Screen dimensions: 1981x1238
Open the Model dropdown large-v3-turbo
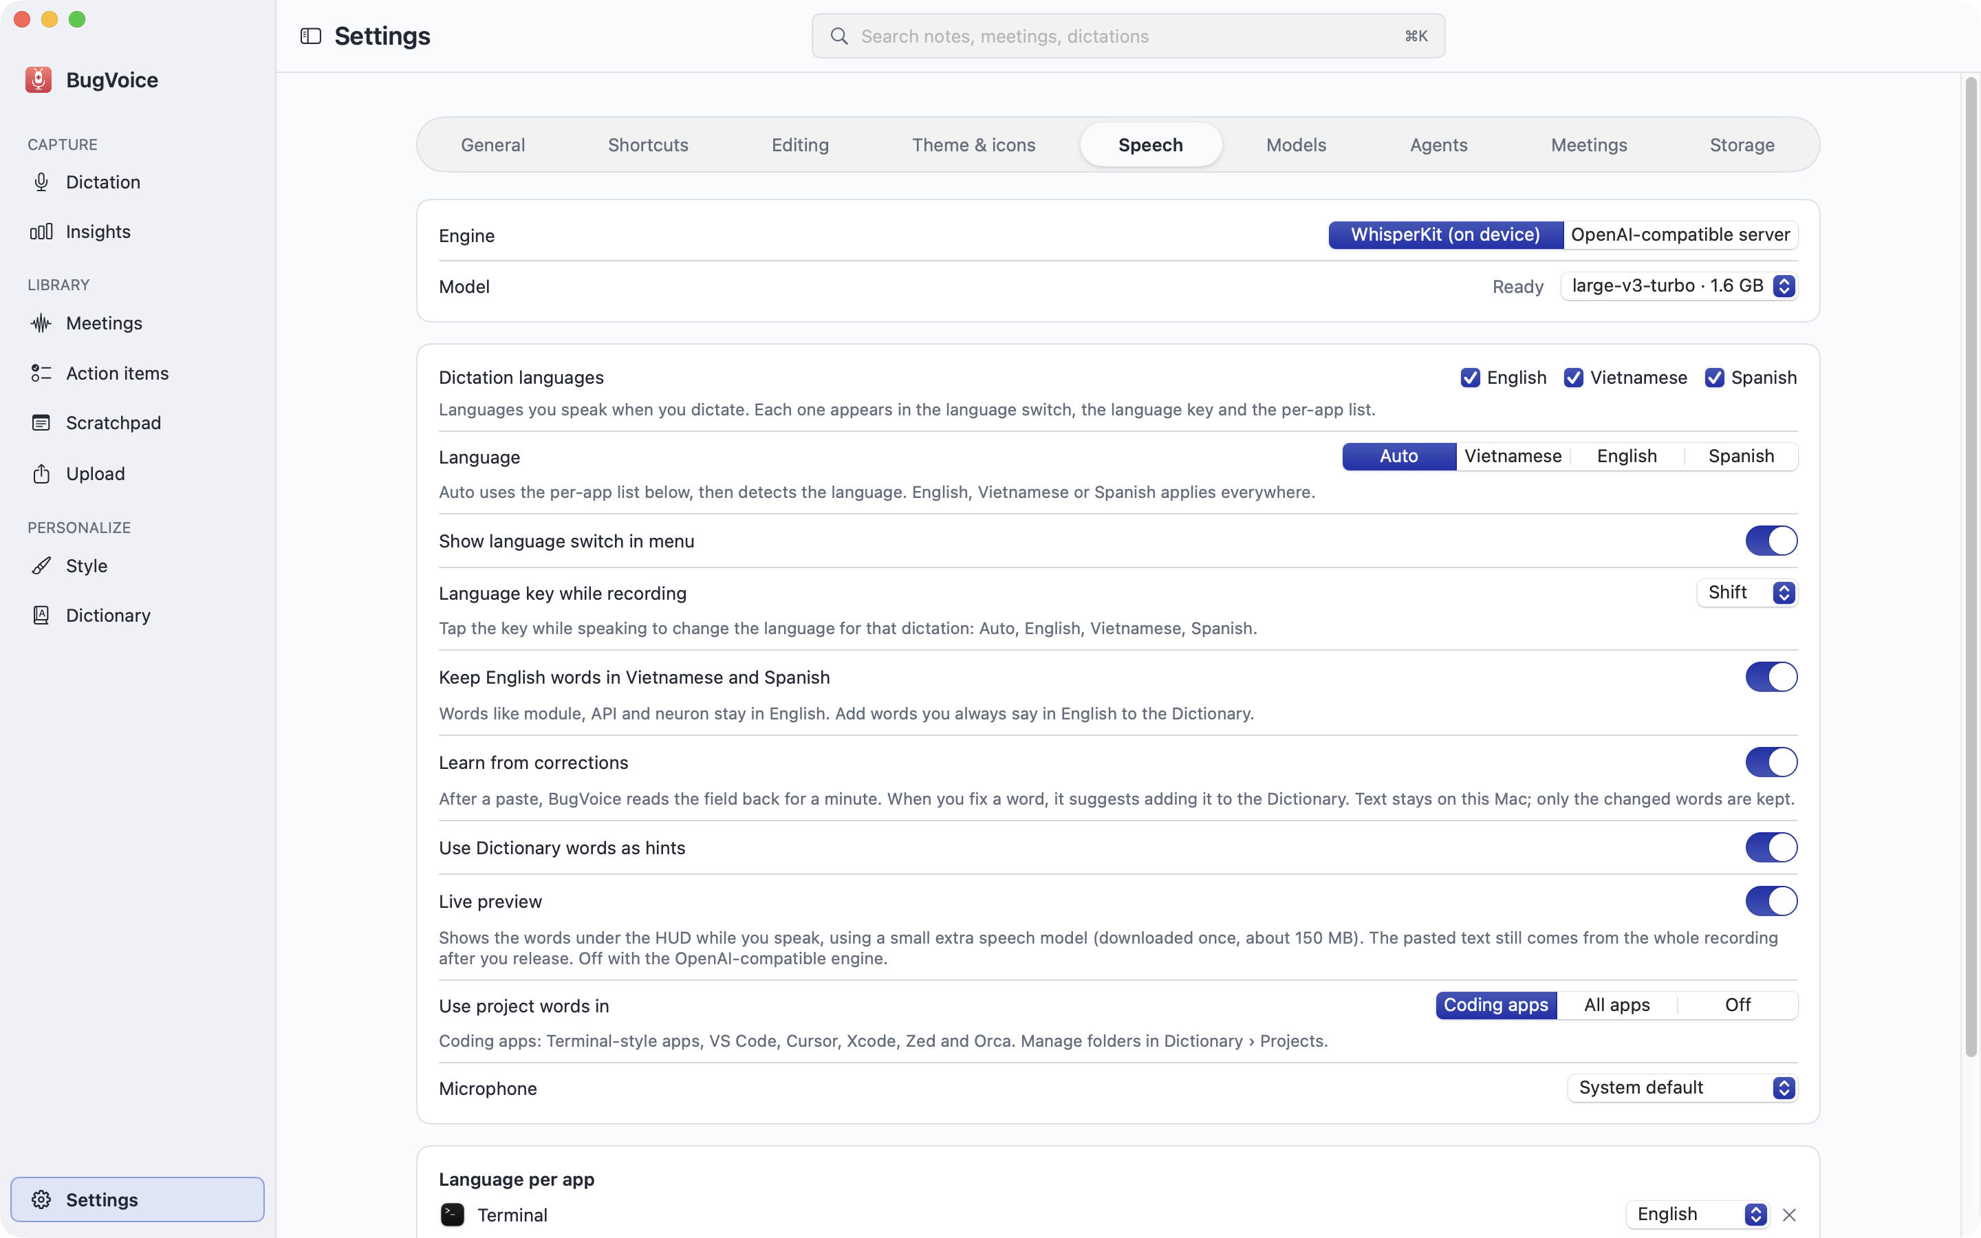pos(1679,285)
